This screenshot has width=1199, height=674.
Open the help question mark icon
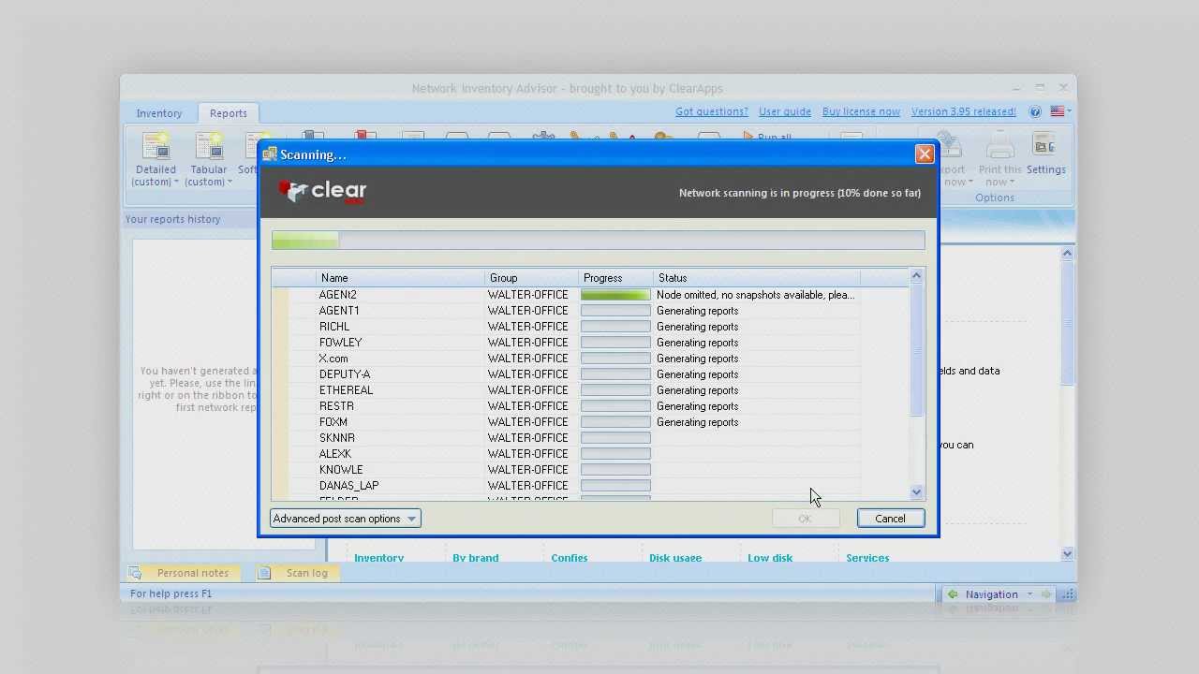pos(1035,111)
